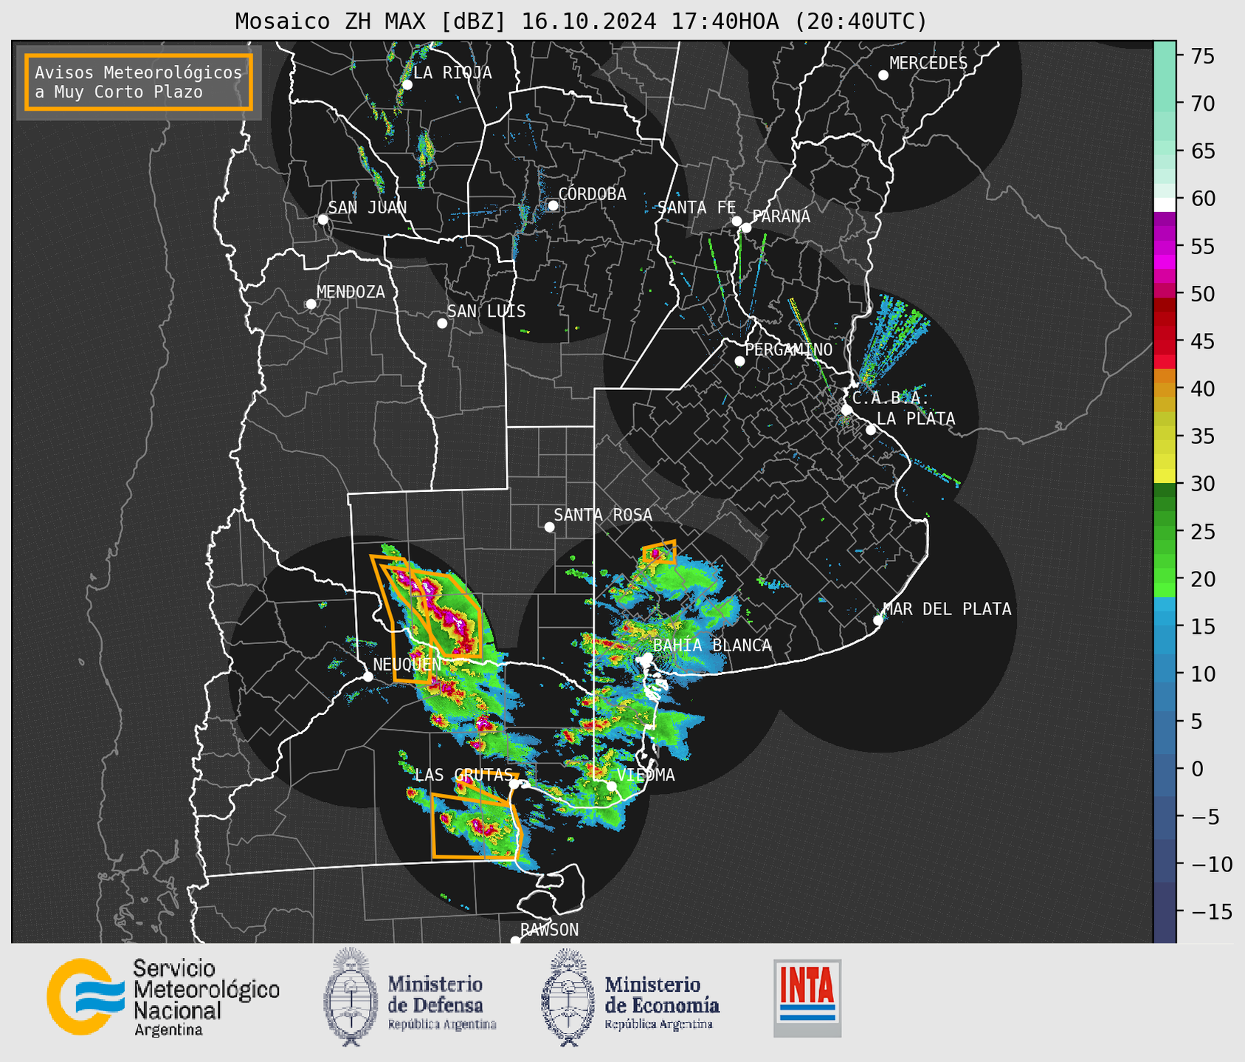Click the MENDOZA city marker
The height and width of the screenshot is (1062, 1245).
pyautogui.click(x=311, y=304)
